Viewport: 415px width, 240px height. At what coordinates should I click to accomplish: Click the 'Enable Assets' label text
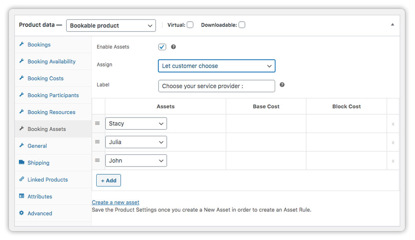[x=113, y=47]
